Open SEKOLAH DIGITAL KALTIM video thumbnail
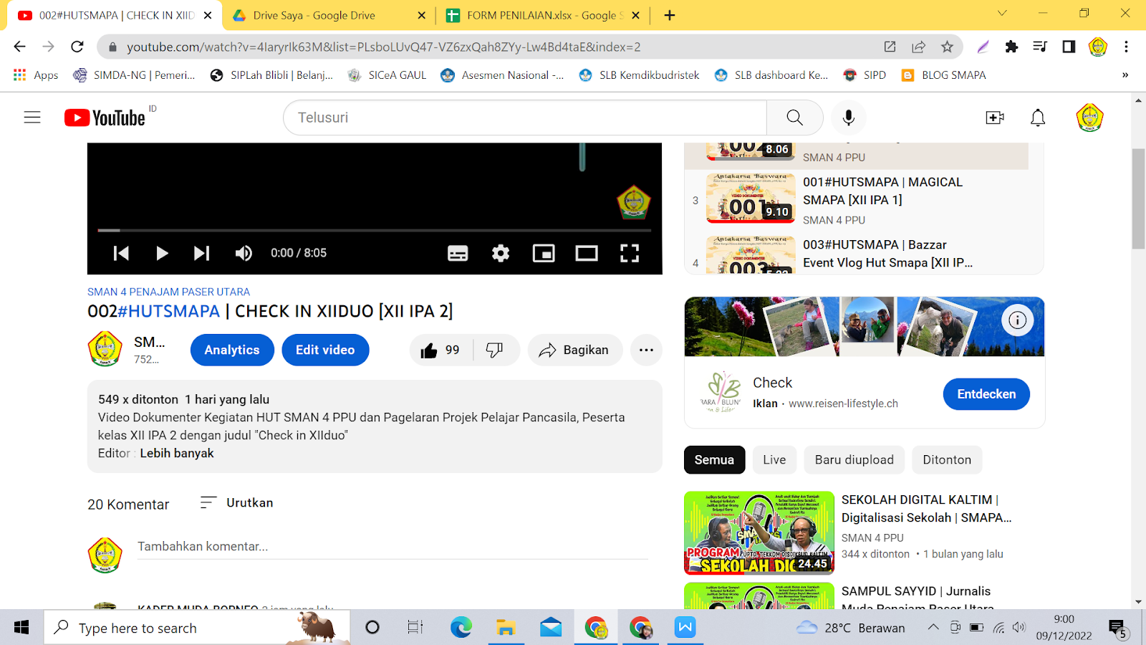 pos(759,532)
